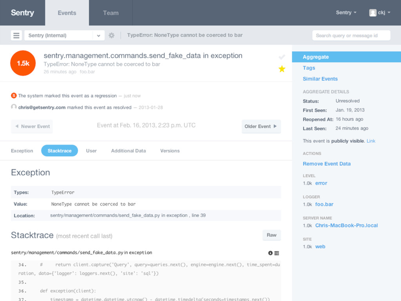Viewport: 401px width, 301px height.
Task: Click the Unresolved status value
Action: (348, 101)
